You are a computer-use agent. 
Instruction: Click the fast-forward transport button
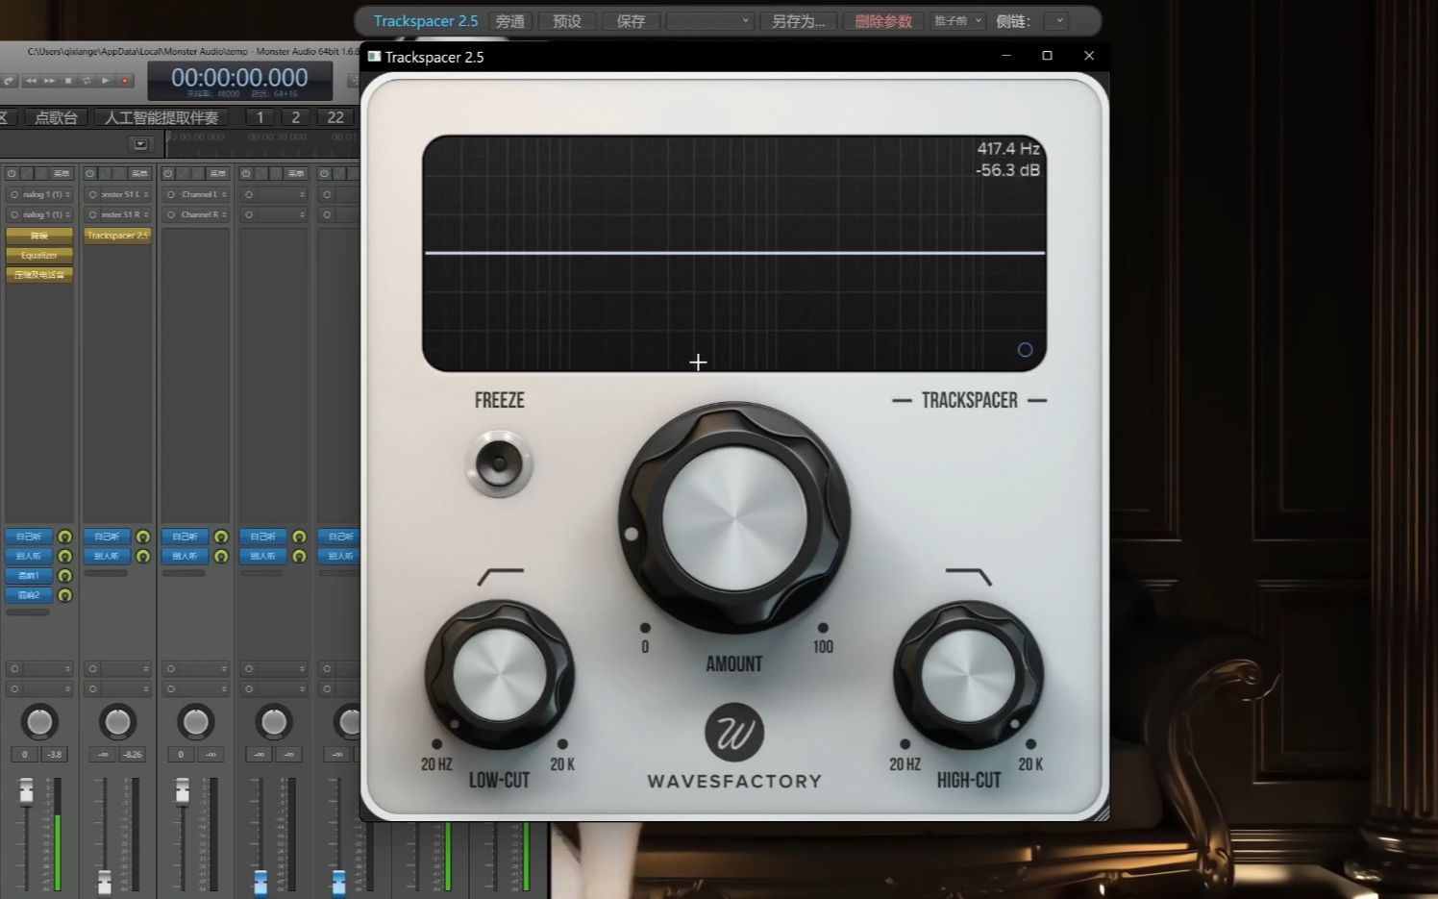click(x=49, y=81)
